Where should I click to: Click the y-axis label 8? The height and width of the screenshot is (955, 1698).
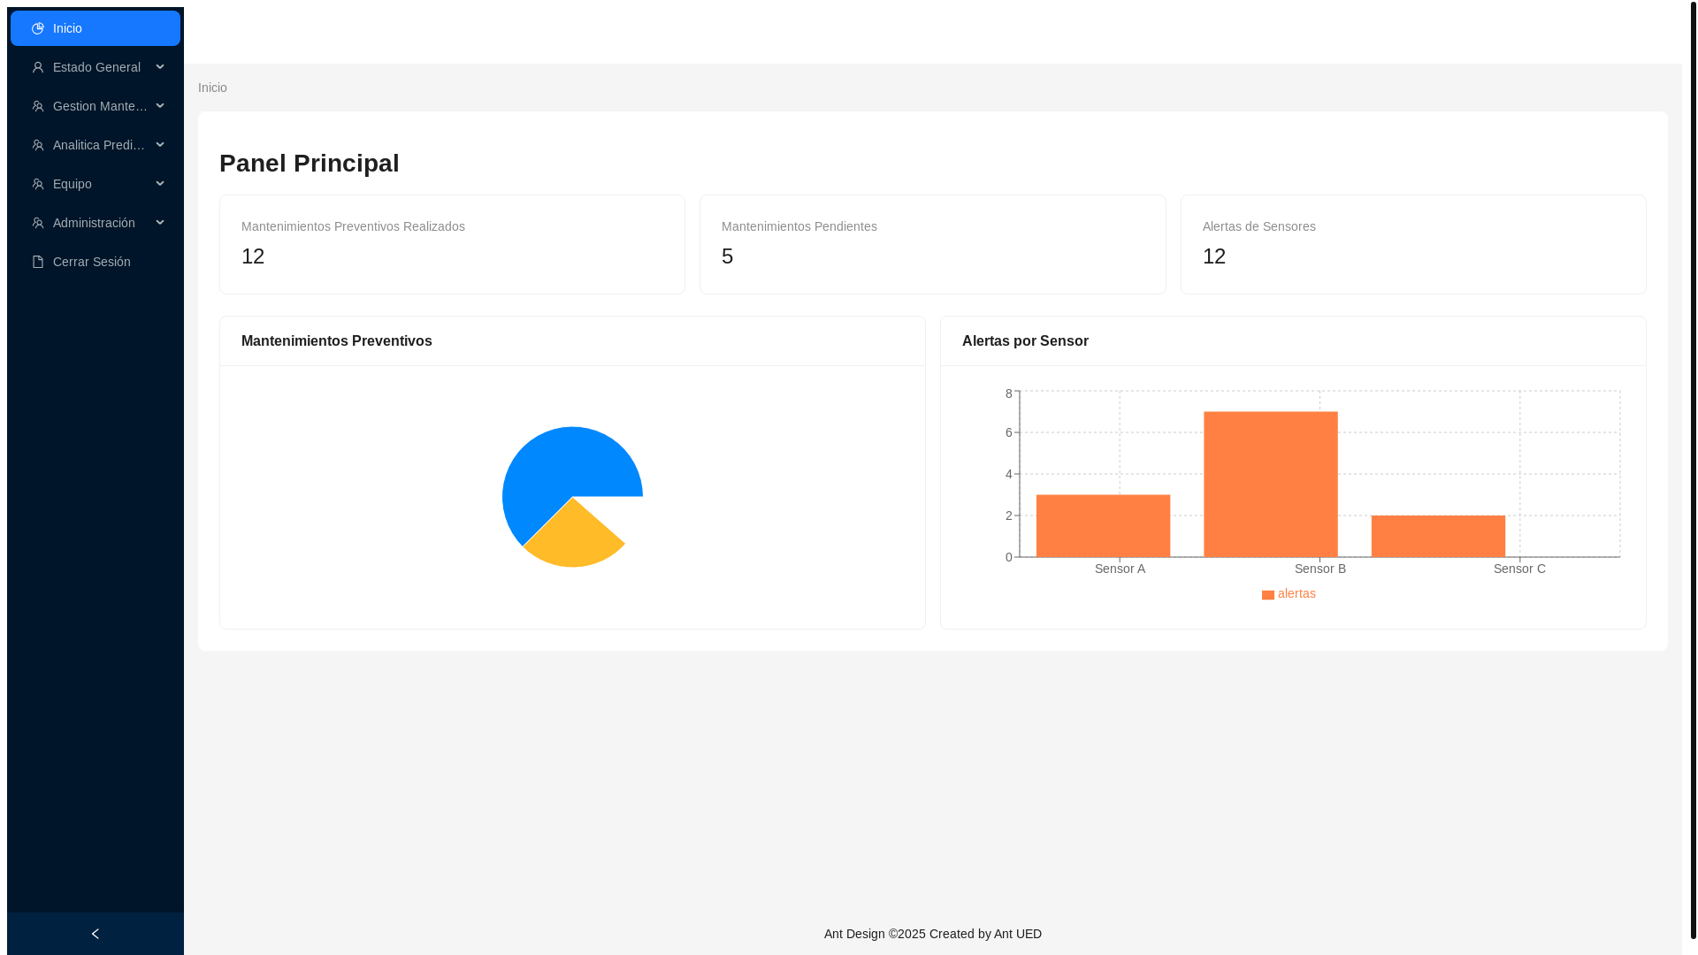[1009, 393]
